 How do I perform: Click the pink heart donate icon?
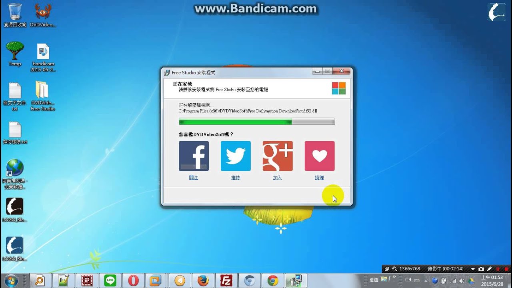320,156
